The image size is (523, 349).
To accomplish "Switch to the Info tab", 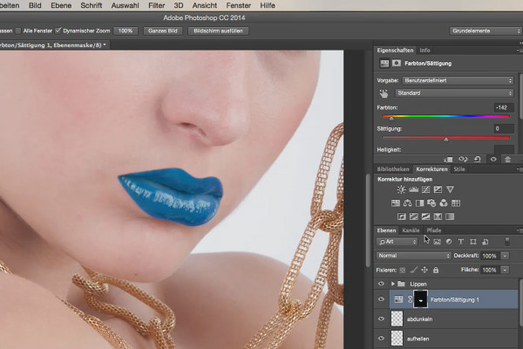I will 425,50.
